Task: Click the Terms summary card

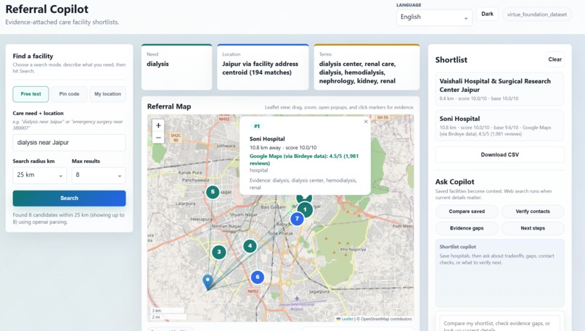Action: pos(367,67)
